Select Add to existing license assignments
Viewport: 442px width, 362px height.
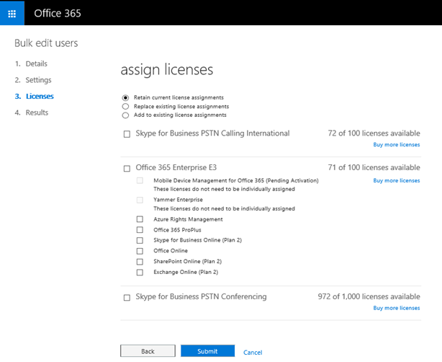pyautogui.click(x=125, y=115)
